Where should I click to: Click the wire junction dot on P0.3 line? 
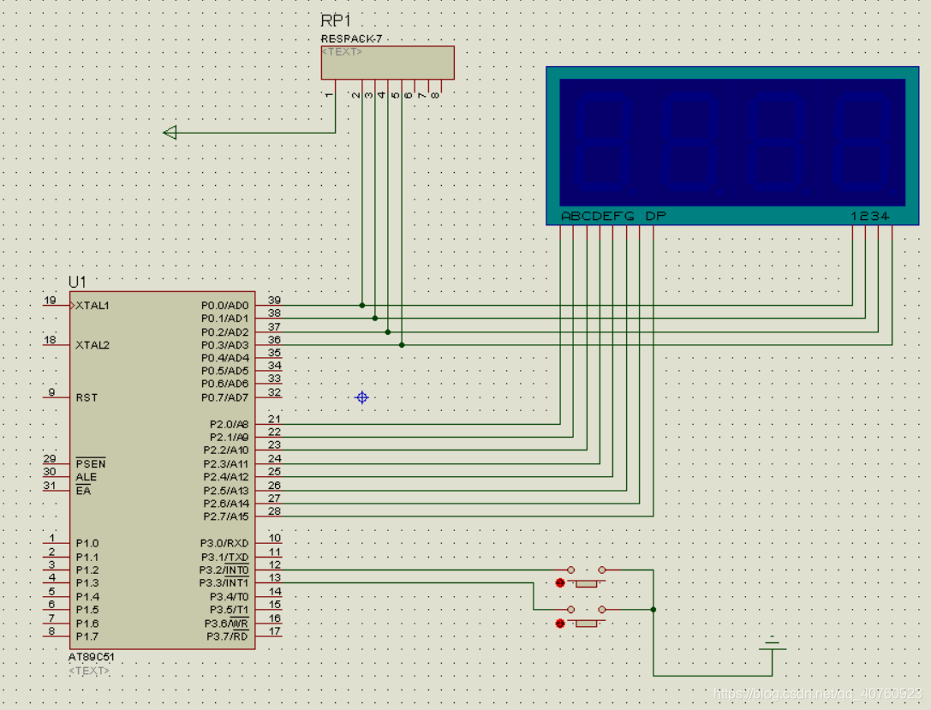click(402, 345)
